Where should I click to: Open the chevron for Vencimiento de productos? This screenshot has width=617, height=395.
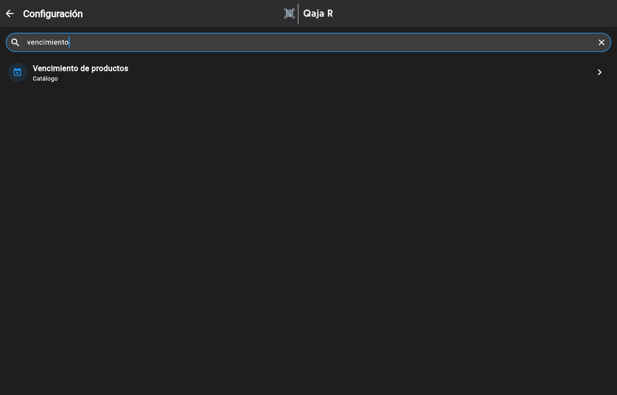[x=599, y=72]
